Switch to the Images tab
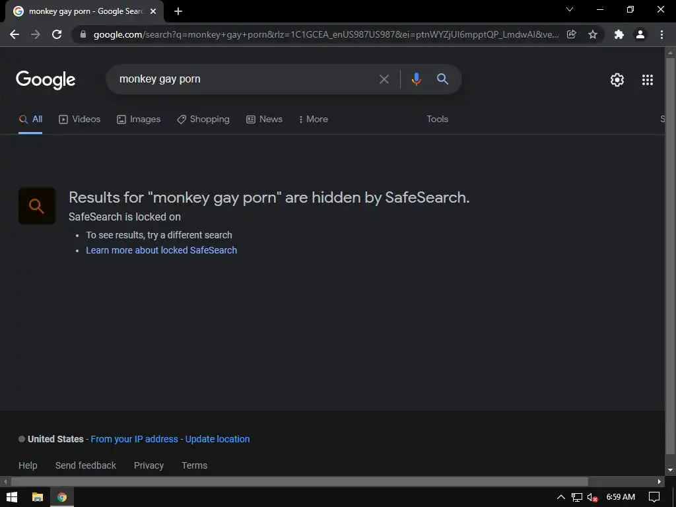676x507 pixels. 139,119
